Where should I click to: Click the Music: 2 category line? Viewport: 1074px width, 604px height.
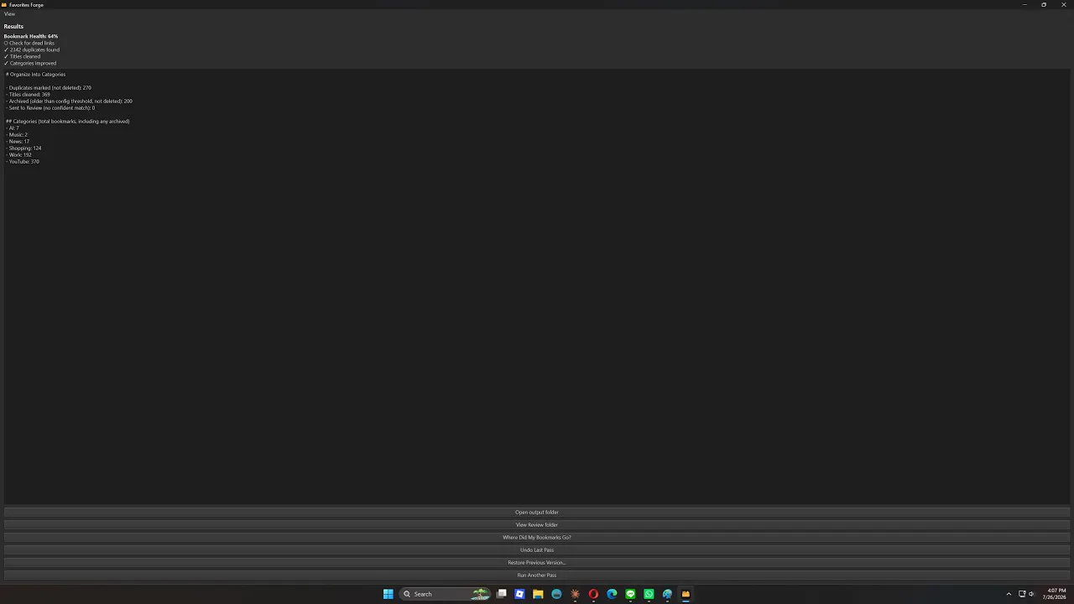tap(17, 135)
